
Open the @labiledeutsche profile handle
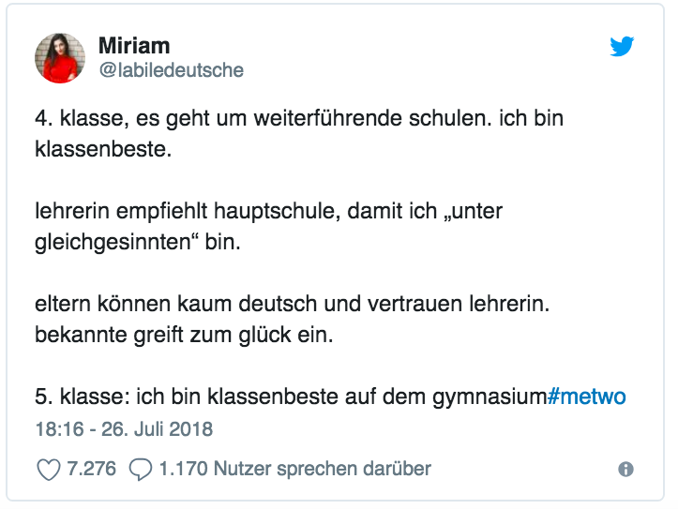coord(172,70)
